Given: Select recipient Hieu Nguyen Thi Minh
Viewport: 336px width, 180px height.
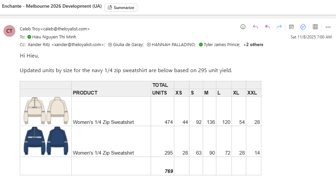Looking at the screenshot, I should (54, 37).
